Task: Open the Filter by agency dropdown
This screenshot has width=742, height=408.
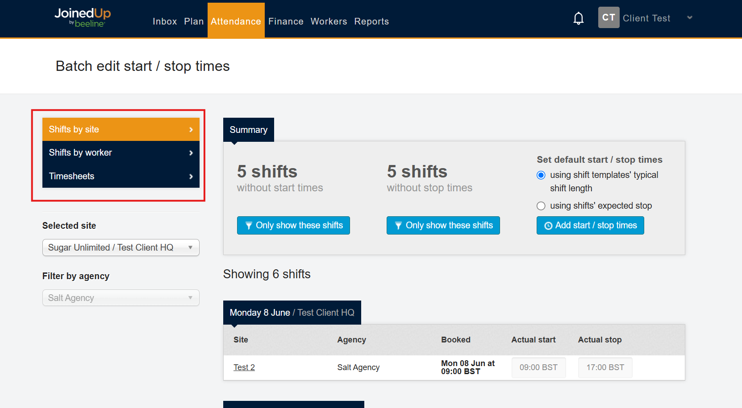Action: pyautogui.click(x=121, y=298)
